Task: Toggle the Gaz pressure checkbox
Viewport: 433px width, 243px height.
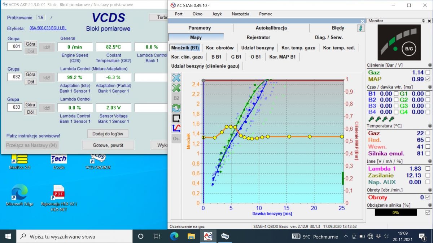Action: point(428,72)
